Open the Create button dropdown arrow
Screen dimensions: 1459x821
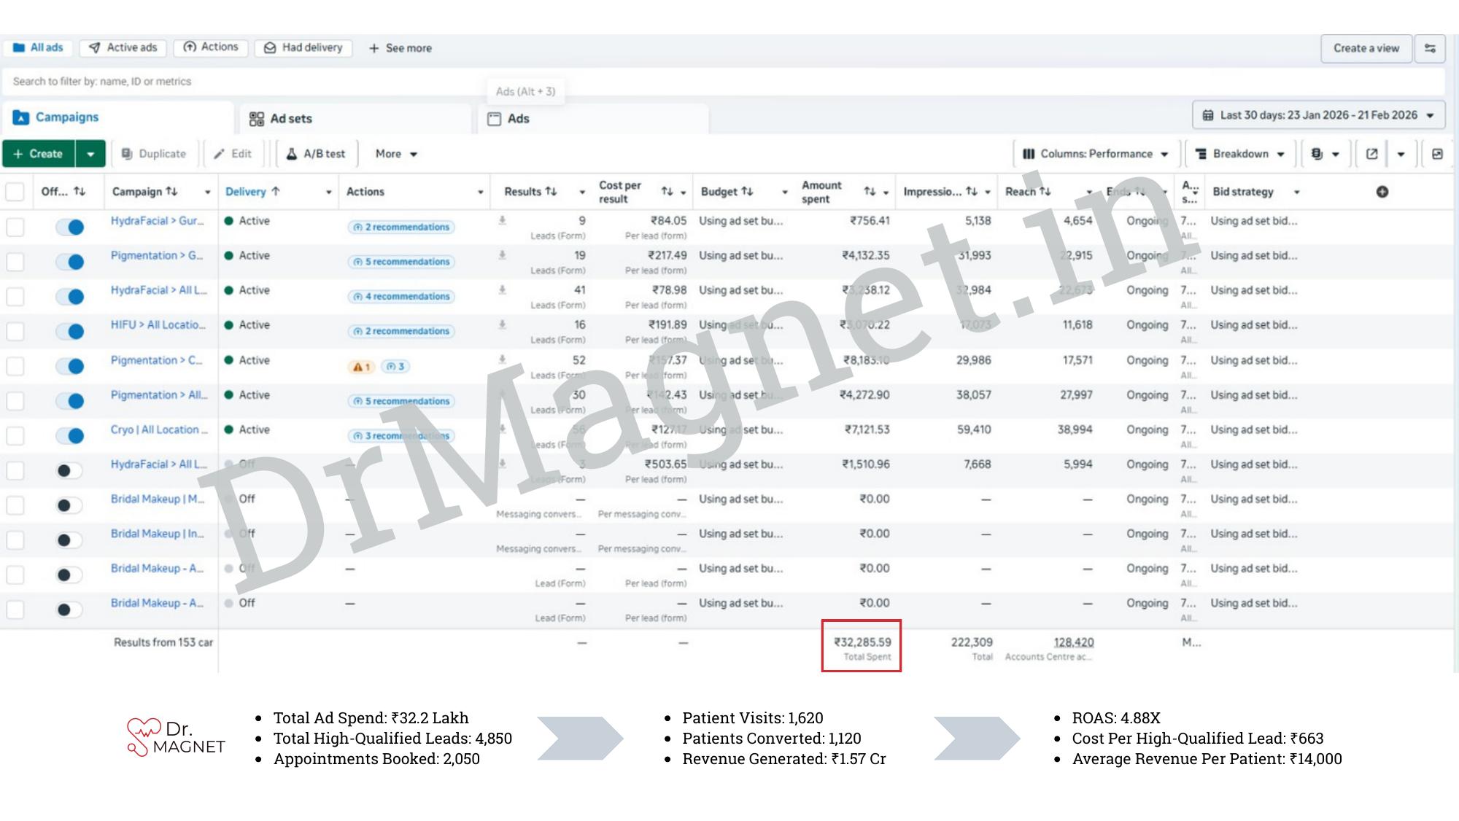tap(90, 154)
